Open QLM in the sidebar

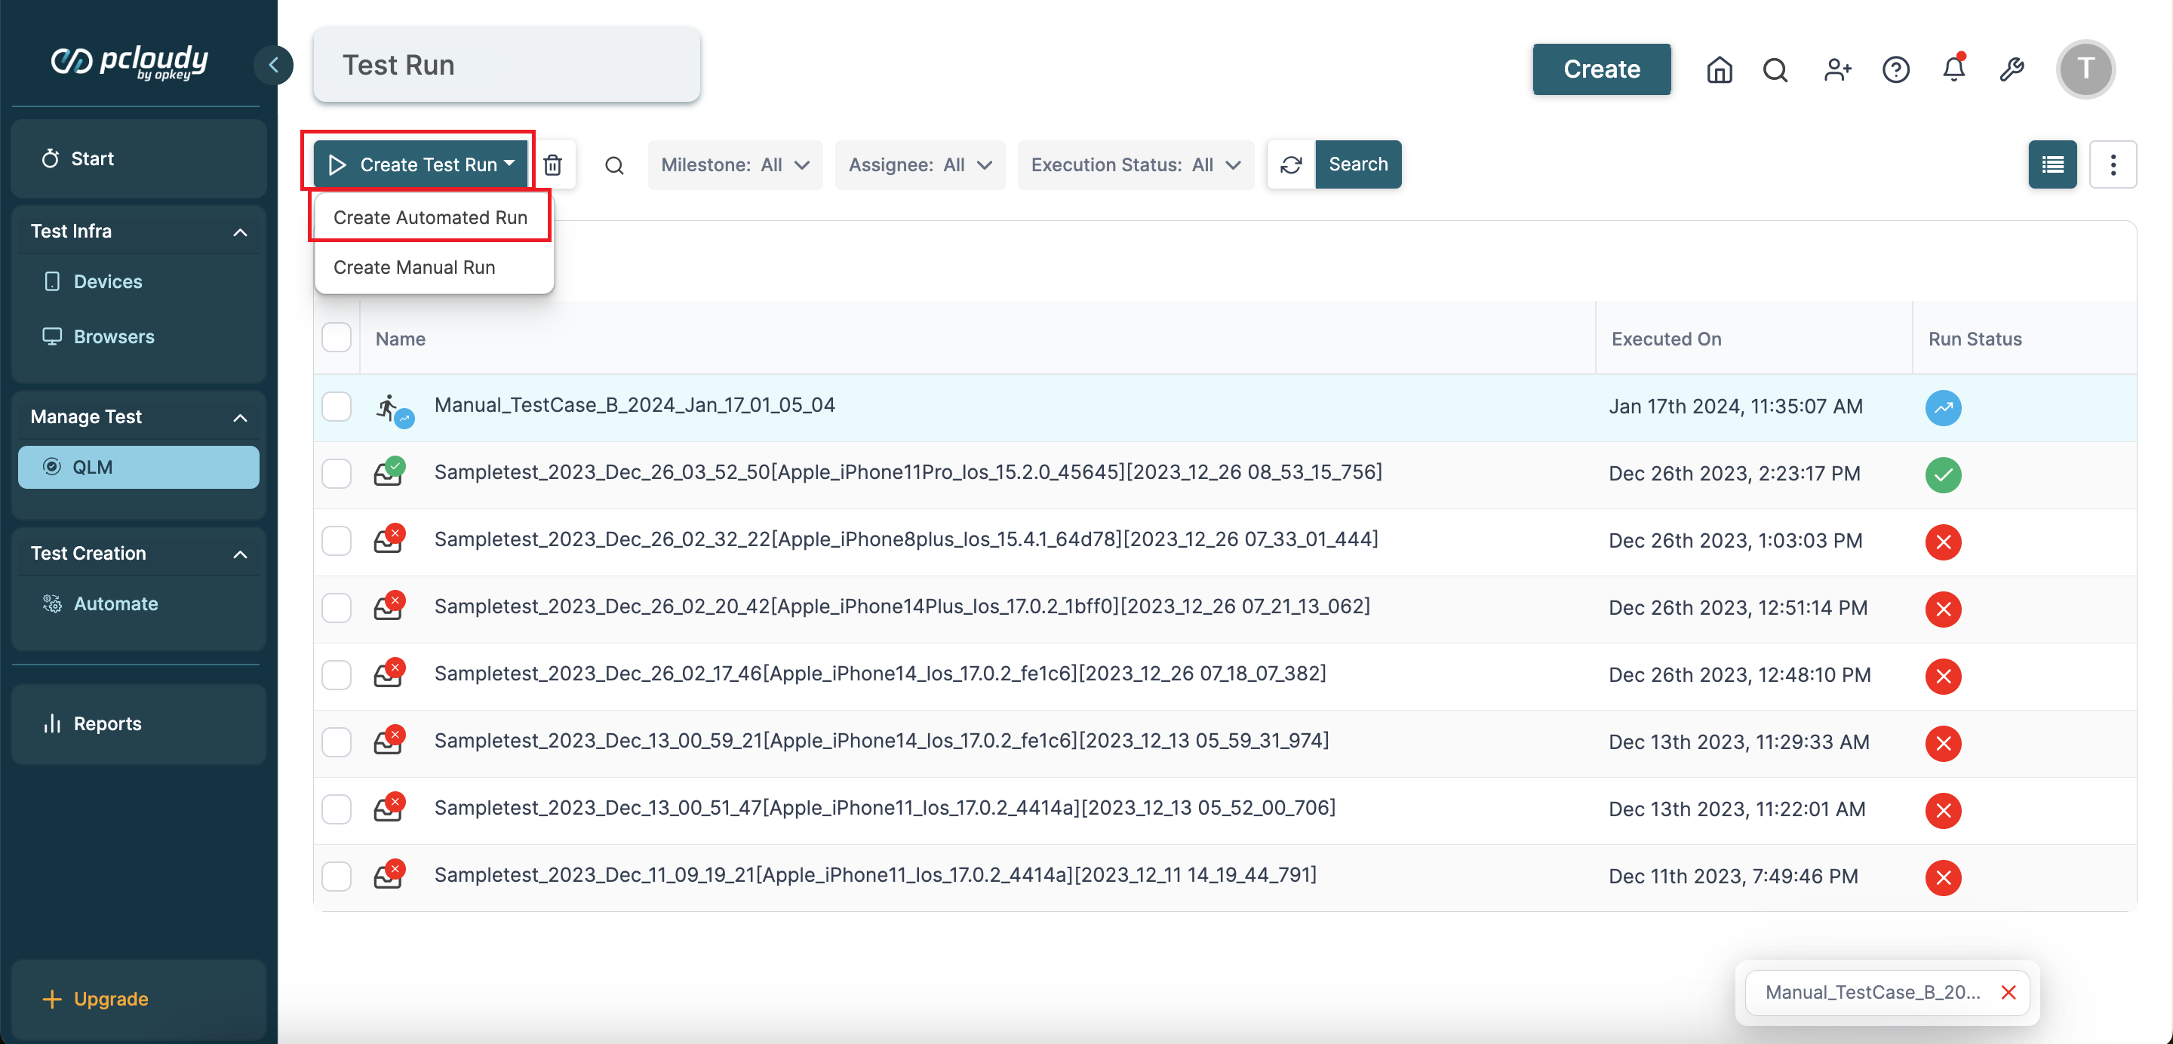pos(138,467)
